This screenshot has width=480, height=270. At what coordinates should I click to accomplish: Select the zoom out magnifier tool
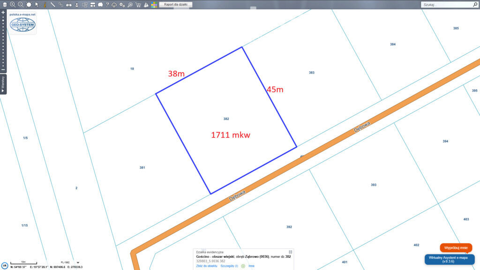click(21, 4)
